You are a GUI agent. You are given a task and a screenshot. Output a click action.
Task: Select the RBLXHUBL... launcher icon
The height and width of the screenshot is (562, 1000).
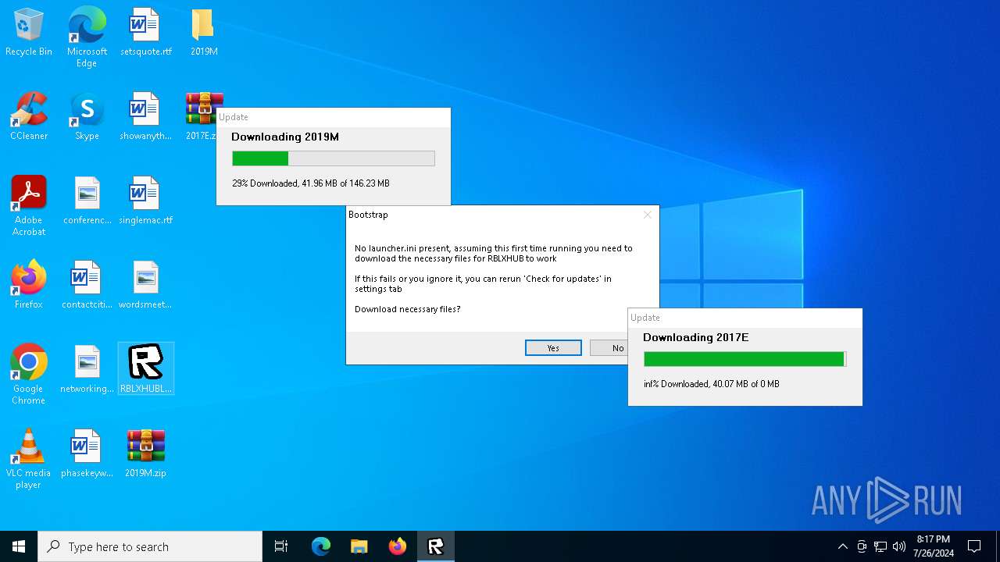145,368
